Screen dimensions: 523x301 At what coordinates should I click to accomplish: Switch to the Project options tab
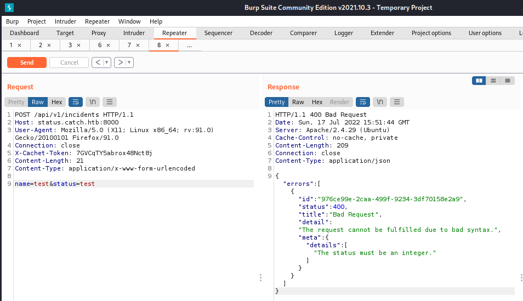431,33
